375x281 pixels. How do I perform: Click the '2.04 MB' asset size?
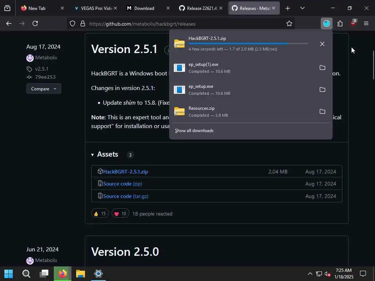pos(278,172)
